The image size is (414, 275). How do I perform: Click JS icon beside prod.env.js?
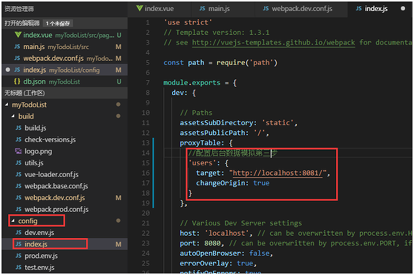click(x=19, y=256)
